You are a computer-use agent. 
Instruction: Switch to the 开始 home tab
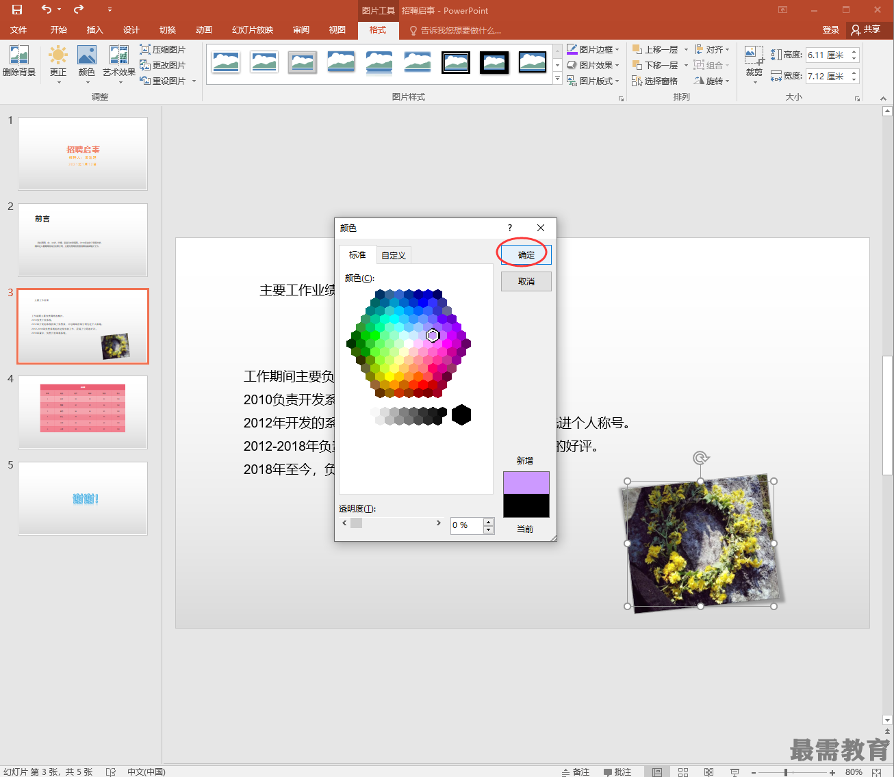59,29
